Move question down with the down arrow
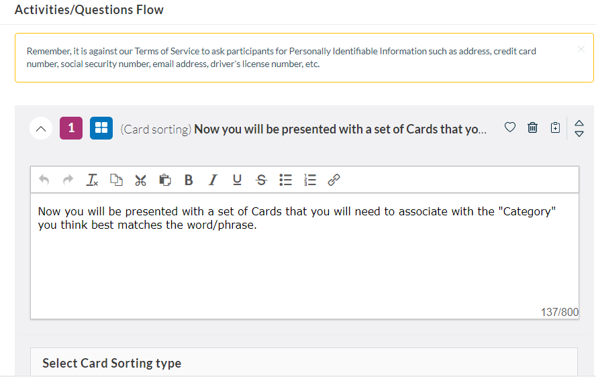596x377 pixels. point(580,133)
